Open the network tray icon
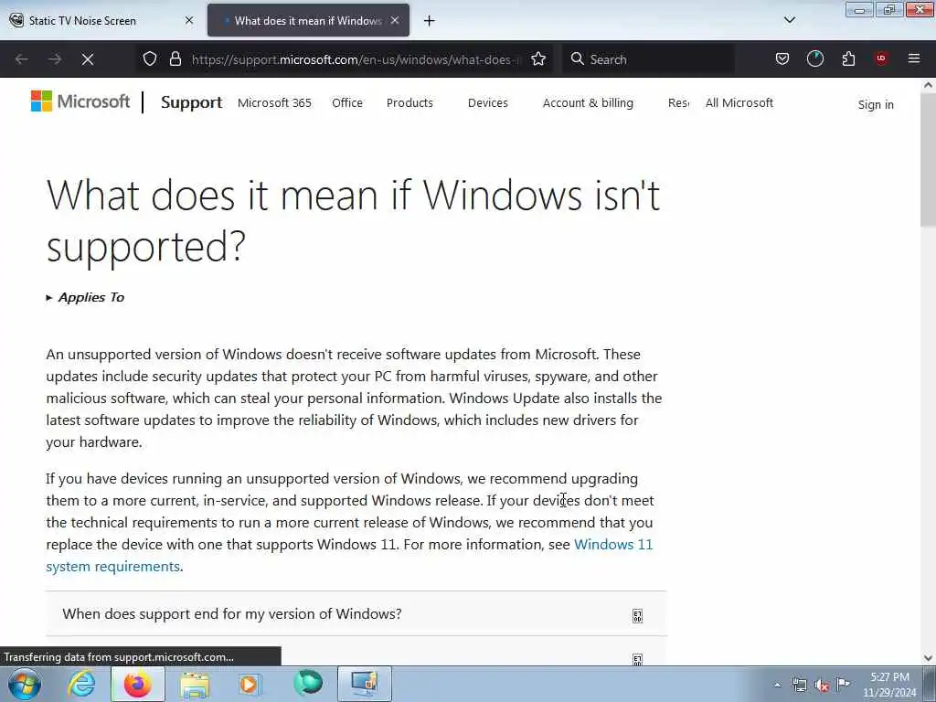This screenshot has width=936, height=702. 799,685
